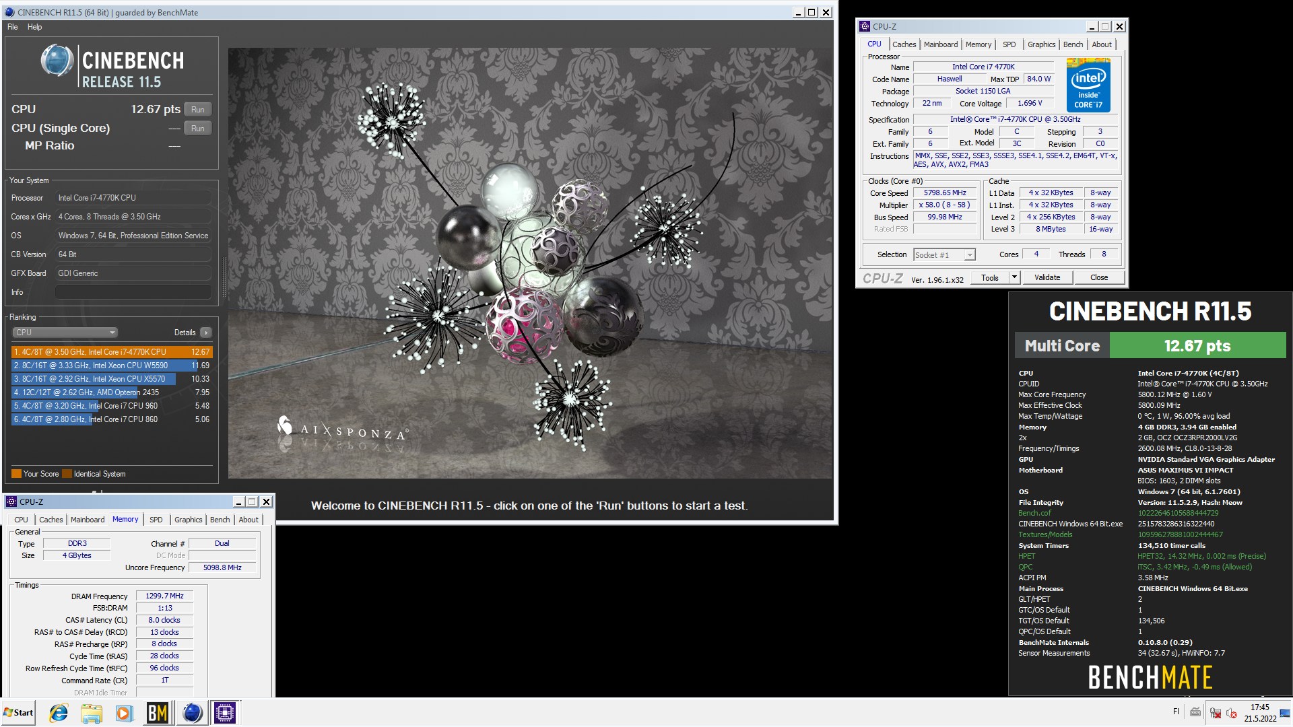This screenshot has width=1293, height=727.
Task: Select ranking row Core i7 CPU 860
Action: point(112,419)
